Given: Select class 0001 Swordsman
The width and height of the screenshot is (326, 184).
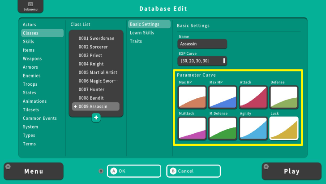Looking at the screenshot, I should pyautogui.click(x=96, y=38).
